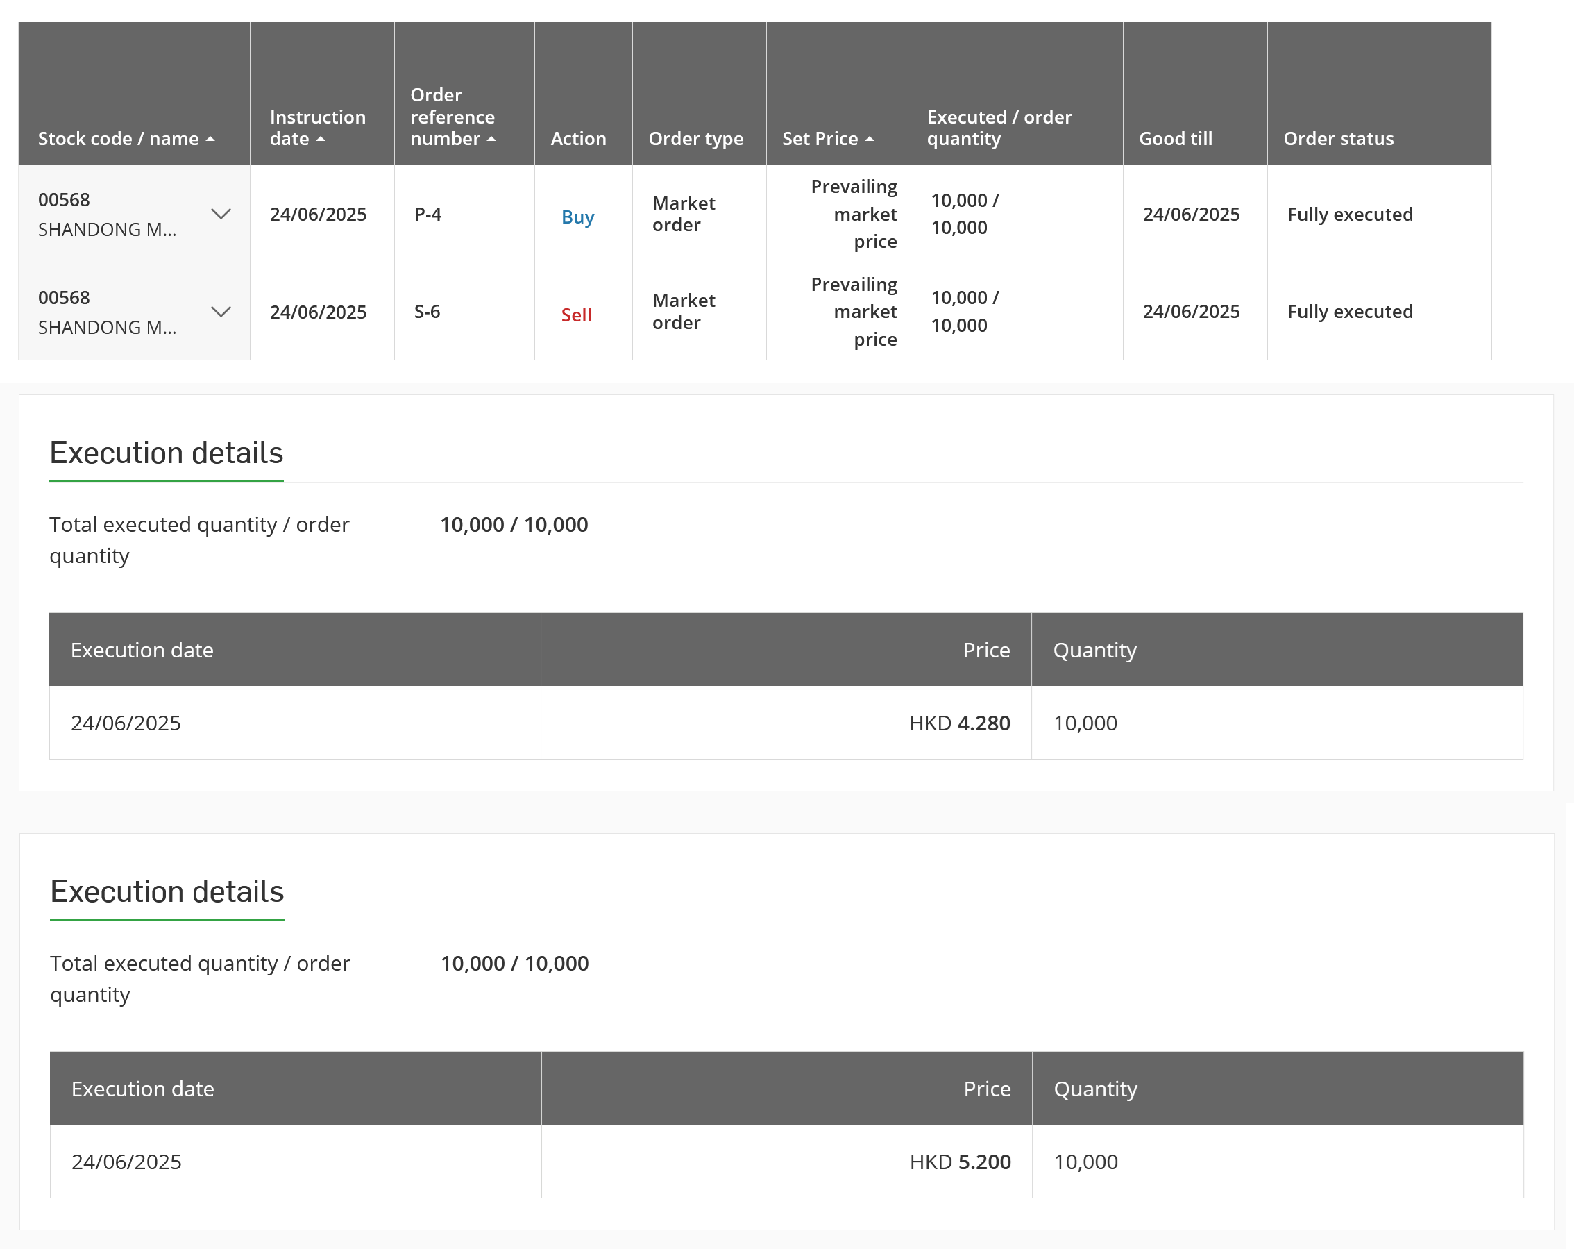Sort by Instruction date arrow
Screen dimensions: 1574x1249
[321, 139]
